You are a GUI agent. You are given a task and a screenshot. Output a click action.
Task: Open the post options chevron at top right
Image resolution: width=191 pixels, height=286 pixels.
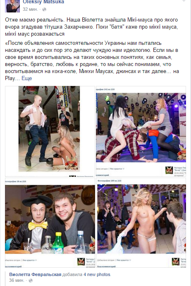tap(184, 1)
